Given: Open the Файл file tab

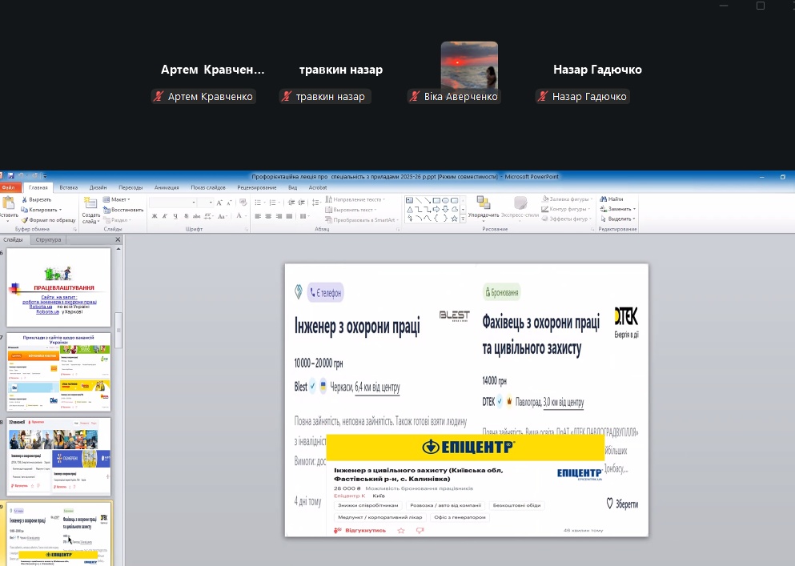Looking at the screenshot, I should pyautogui.click(x=8, y=187).
